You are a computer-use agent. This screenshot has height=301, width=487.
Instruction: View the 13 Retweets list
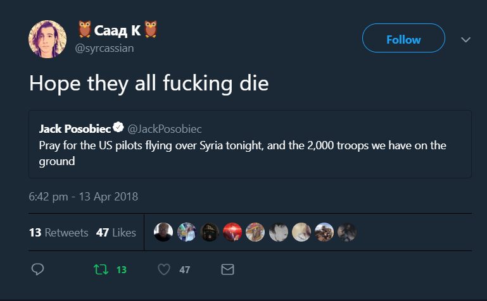[58, 233]
